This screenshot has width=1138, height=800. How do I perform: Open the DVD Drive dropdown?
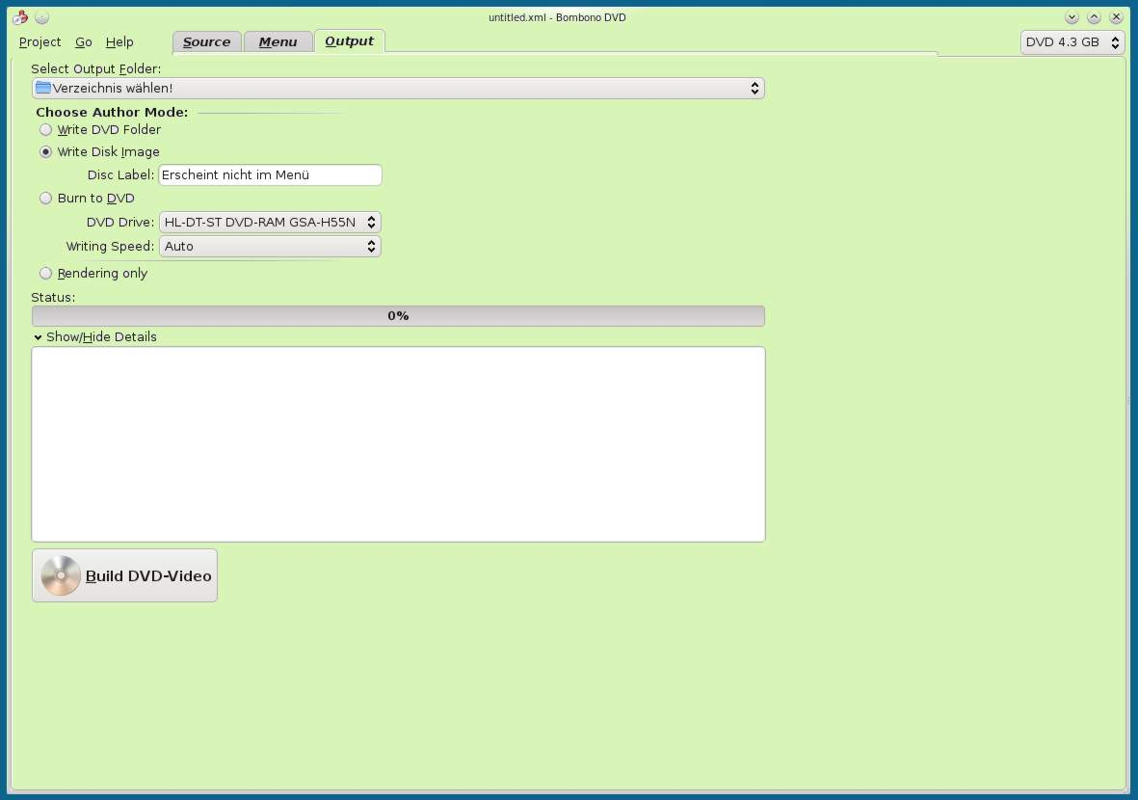coord(270,222)
